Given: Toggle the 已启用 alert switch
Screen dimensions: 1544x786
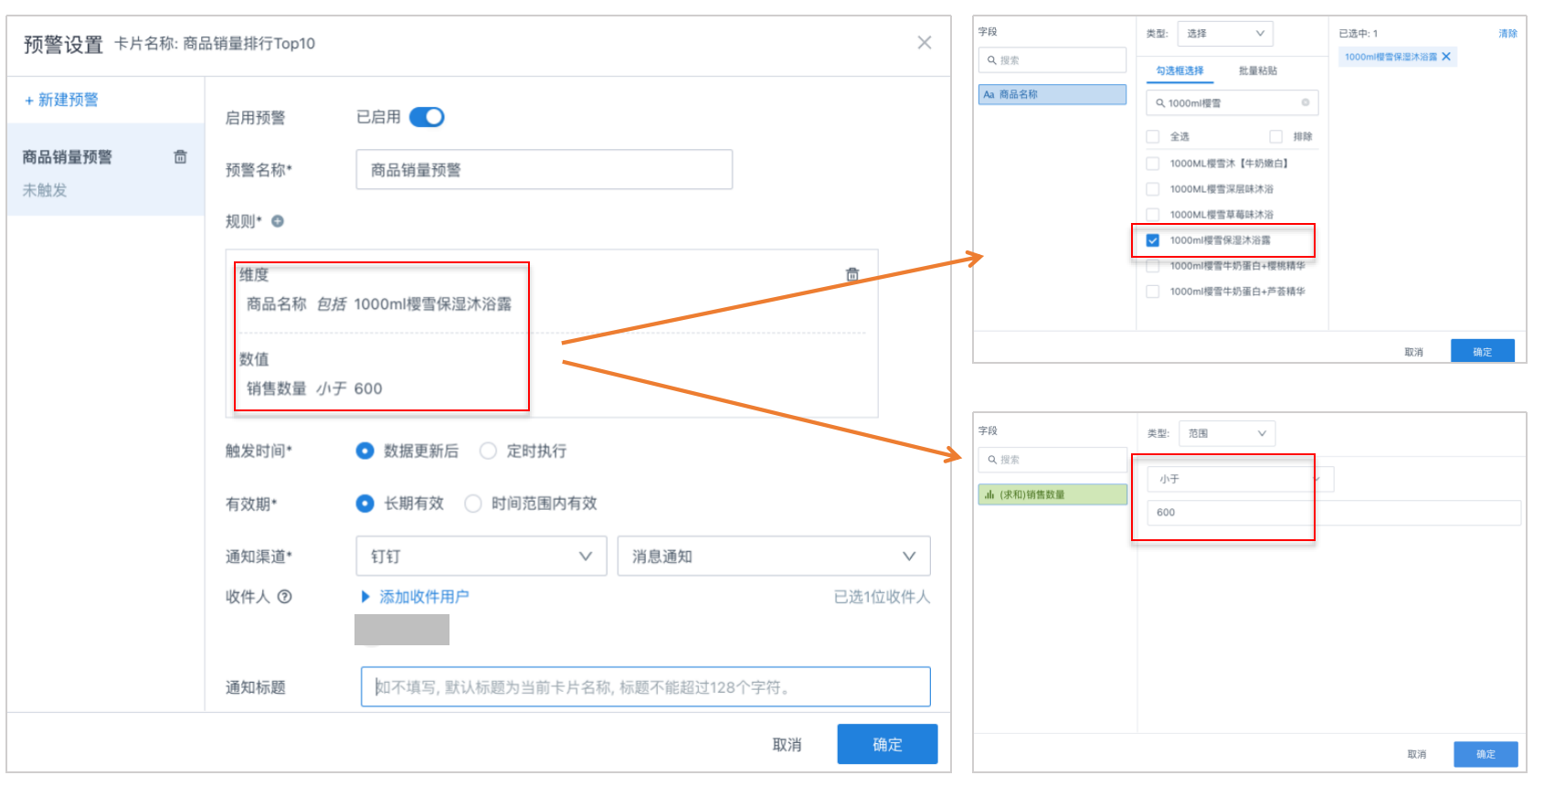Looking at the screenshot, I should coord(427,117).
